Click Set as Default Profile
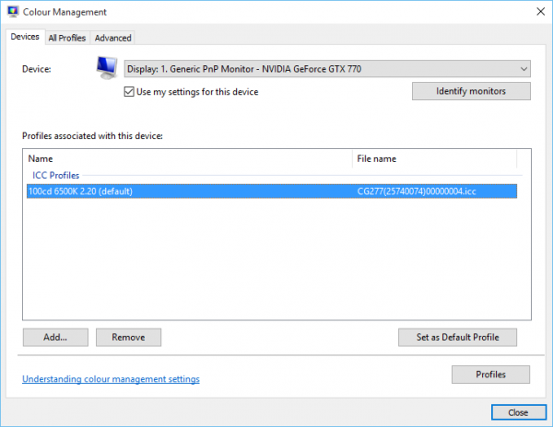Viewport: 553px width, 427px height. click(x=457, y=338)
